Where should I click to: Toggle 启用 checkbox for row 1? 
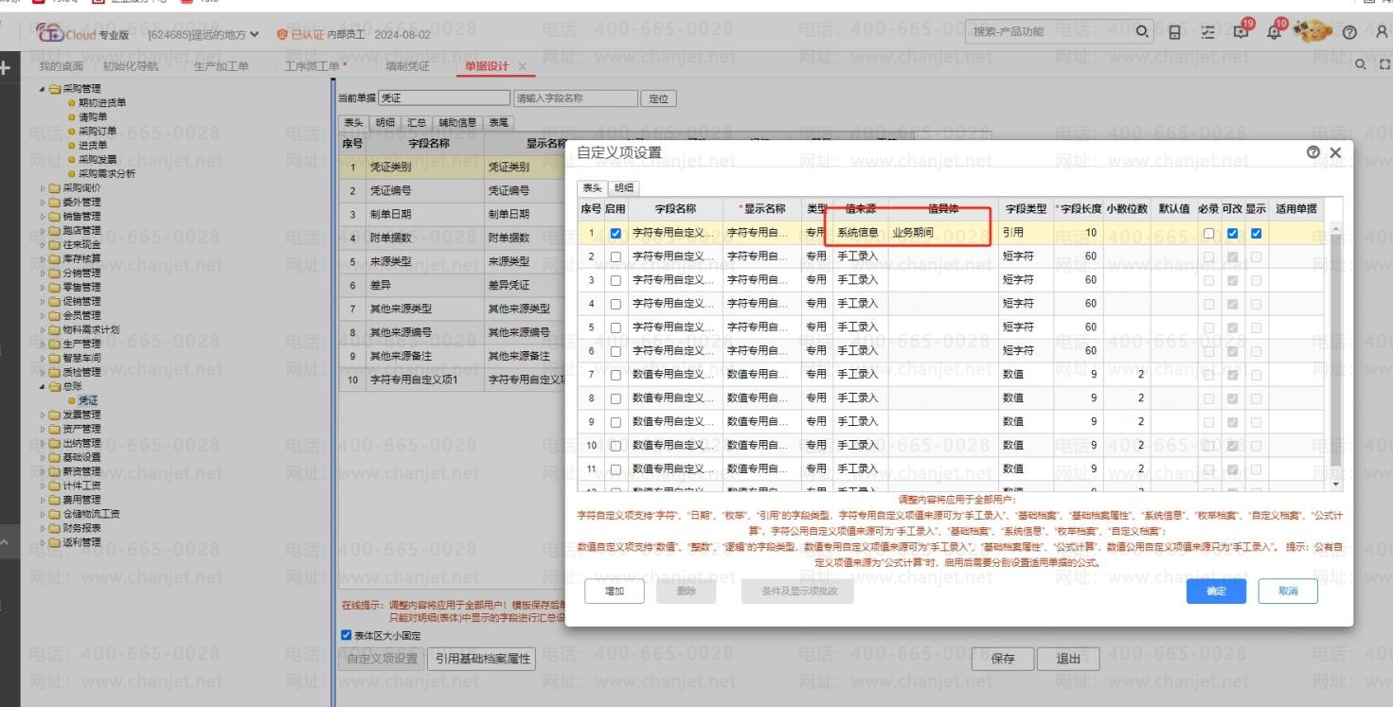coord(616,233)
